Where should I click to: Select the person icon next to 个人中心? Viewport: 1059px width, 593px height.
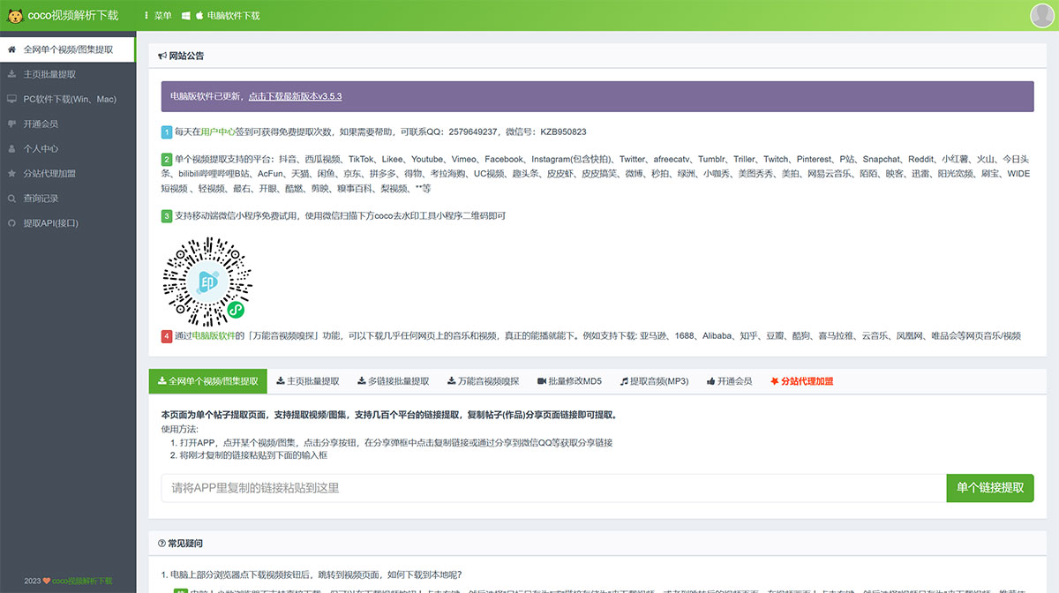[14, 147]
